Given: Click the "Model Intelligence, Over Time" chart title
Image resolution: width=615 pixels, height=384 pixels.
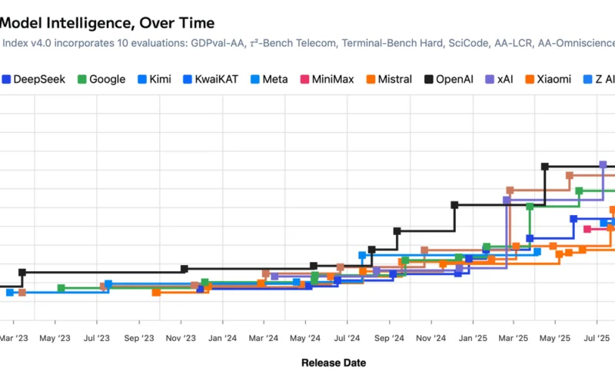Looking at the screenshot, I should 108,23.
